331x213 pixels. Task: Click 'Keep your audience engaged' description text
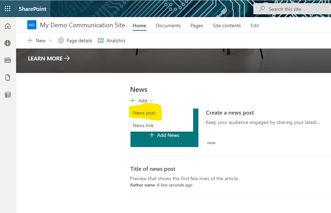coord(263,123)
